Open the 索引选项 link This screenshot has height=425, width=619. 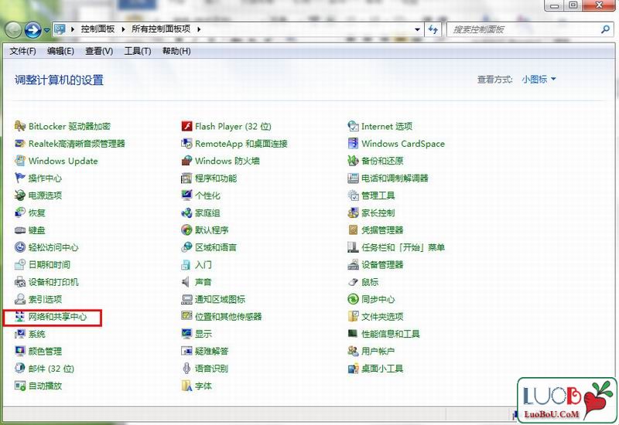coord(45,299)
